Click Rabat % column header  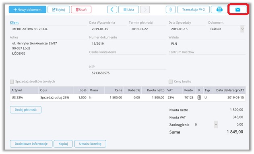click(x=133, y=90)
